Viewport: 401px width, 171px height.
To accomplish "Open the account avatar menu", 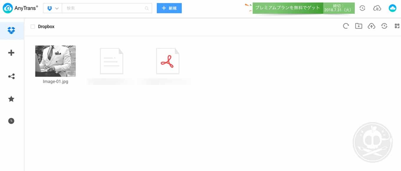I will point(392,8).
